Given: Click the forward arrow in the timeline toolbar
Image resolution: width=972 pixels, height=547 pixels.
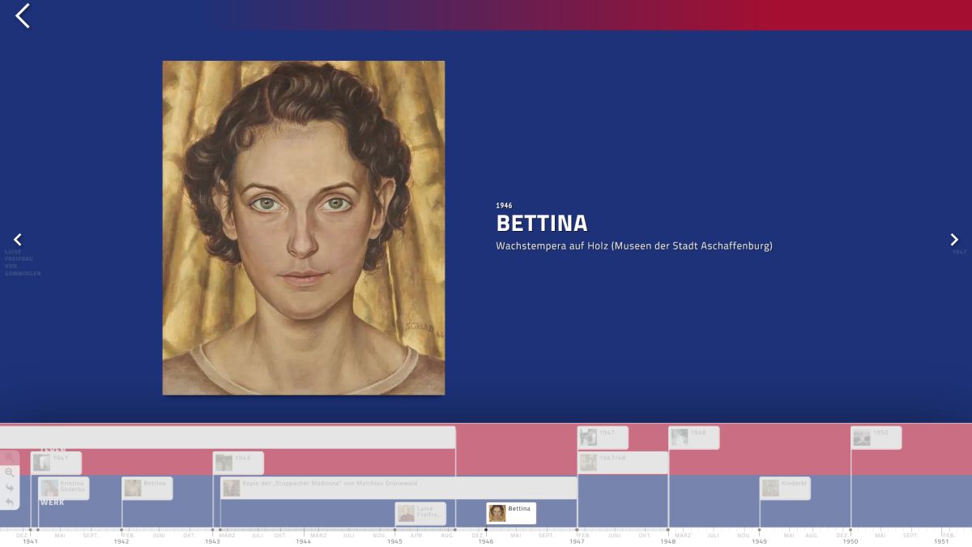Looking at the screenshot, I should tap(10, 488).
